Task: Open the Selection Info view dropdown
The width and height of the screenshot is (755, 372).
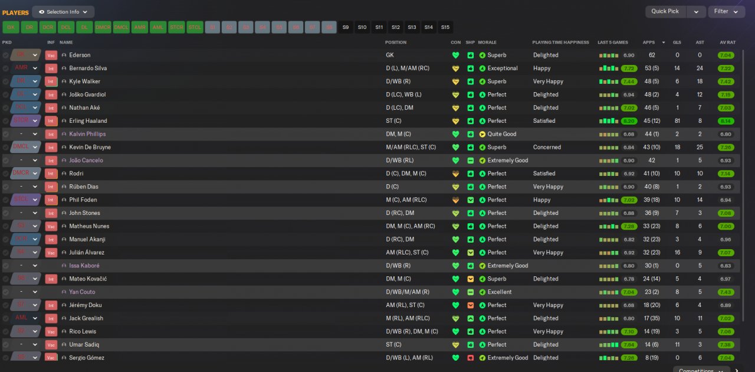Action: click(63, 12)
